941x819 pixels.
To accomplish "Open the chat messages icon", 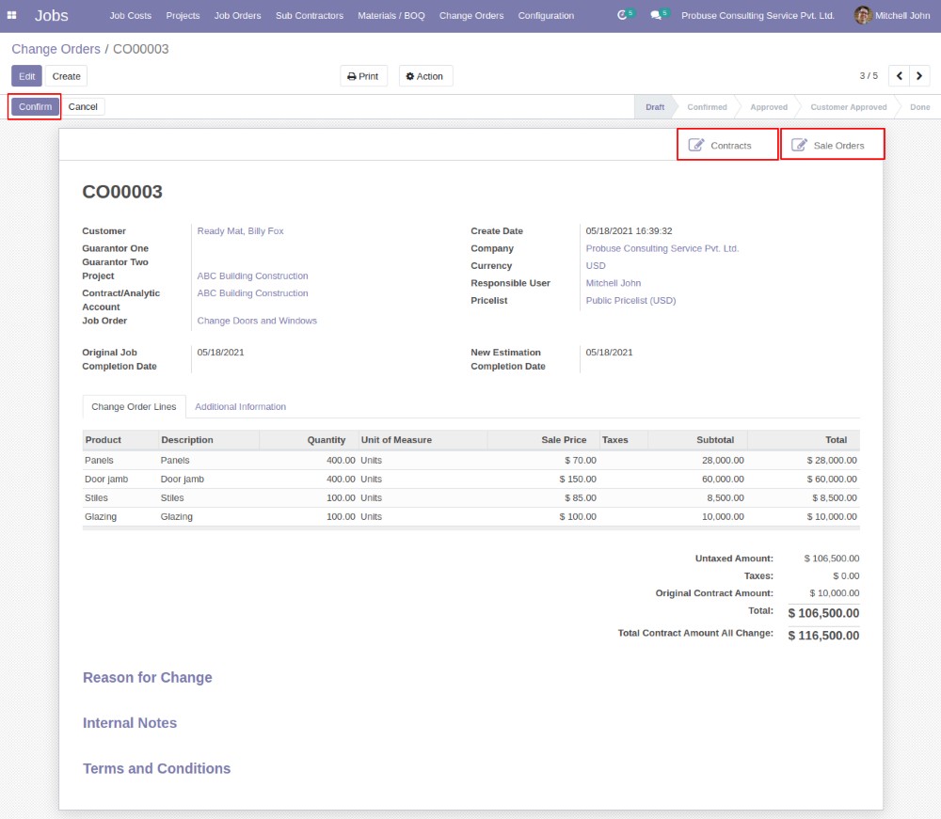I will click(x=656, y=15).
